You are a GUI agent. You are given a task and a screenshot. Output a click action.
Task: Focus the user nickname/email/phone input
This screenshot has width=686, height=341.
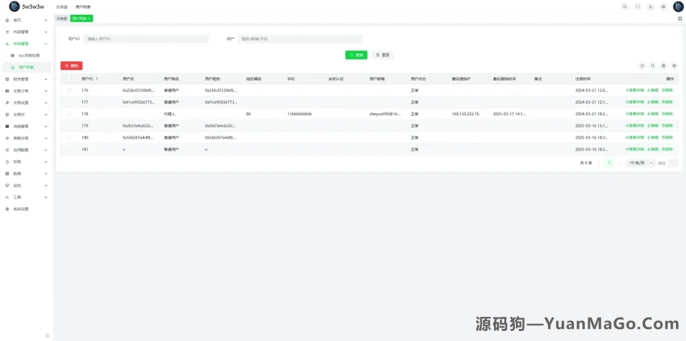pos(301,39)
